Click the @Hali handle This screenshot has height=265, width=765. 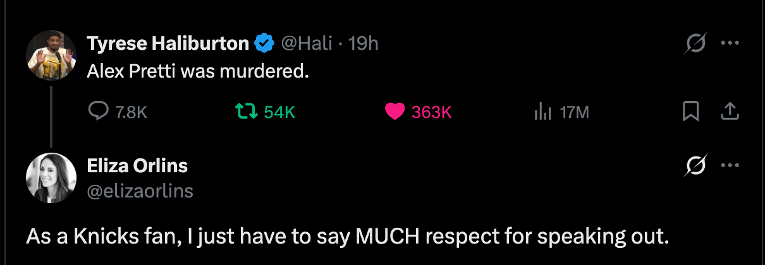point(306,44)
